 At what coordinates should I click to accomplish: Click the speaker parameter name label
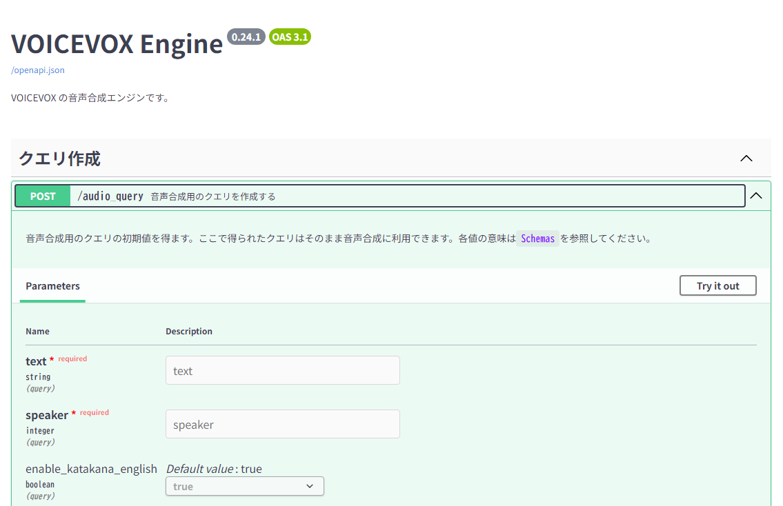[x=47, y=415]
